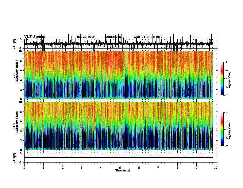Screen dimensions: 243x188
Task: Click the ch.3 flat voltage trace
Action: click(x=118, y=158)
